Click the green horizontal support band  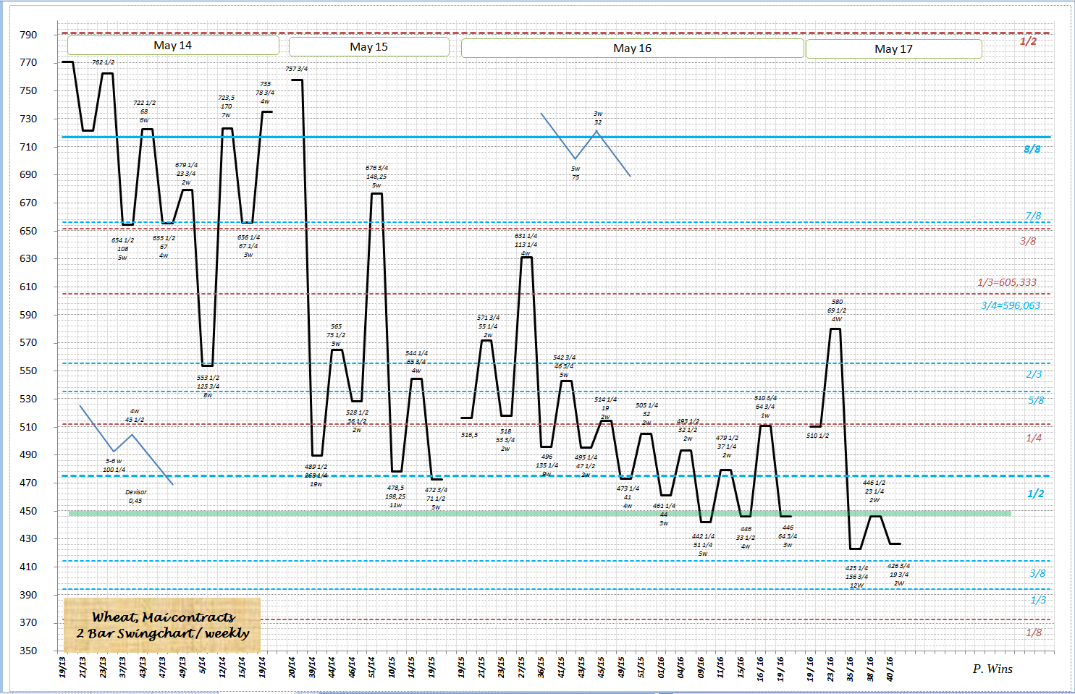pos(539,514)
